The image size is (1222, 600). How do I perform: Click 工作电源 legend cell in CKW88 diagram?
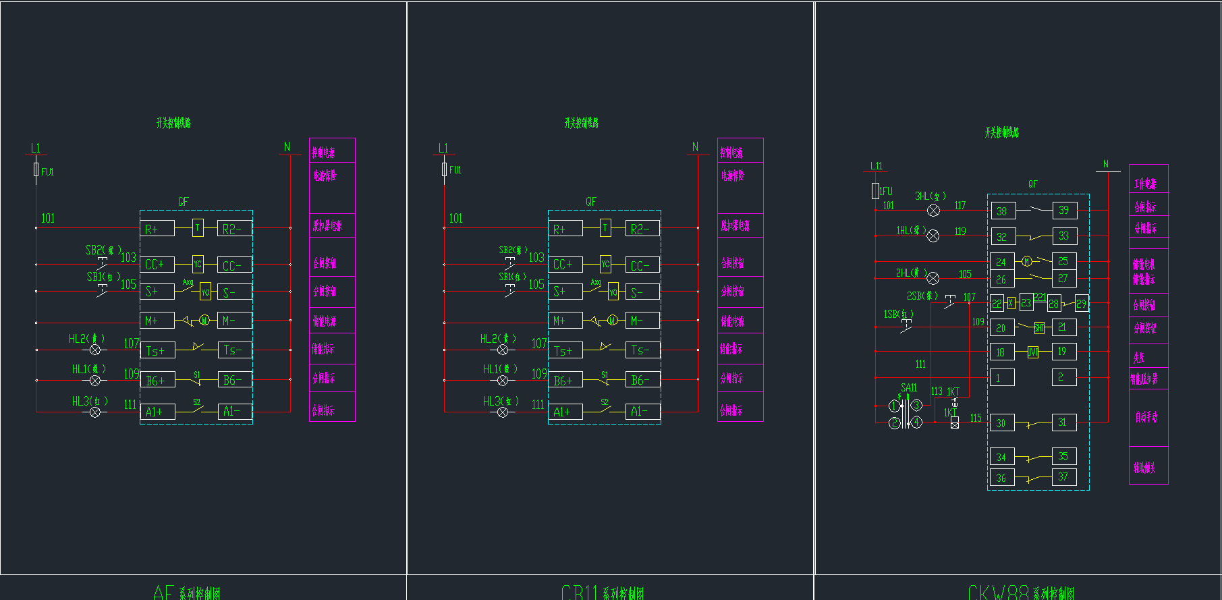[x=1148, y=179]
